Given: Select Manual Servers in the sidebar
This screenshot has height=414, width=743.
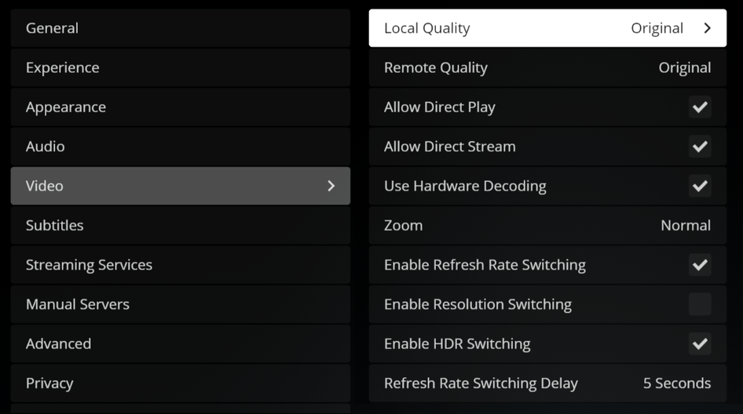Looking at the screenshot, I should [x=180, y=304].
